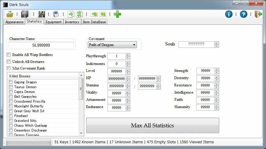Open the Equipment tab
Viewport: 266px width, 149px height.
point(53,22)
